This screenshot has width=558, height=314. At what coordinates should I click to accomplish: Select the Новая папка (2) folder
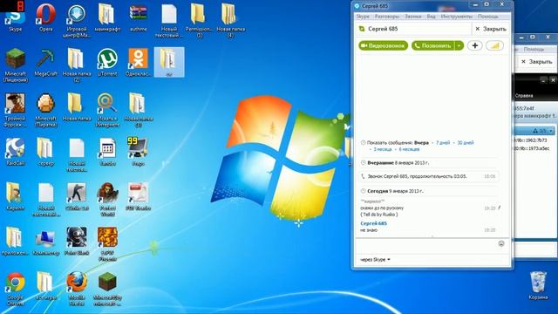pyautogui.click(x=76, y=66)
